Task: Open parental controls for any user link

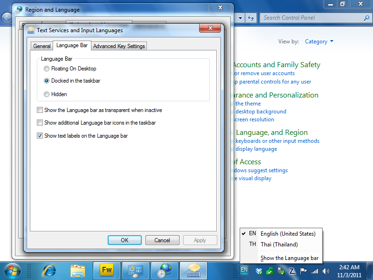Action: coord(273,82)
